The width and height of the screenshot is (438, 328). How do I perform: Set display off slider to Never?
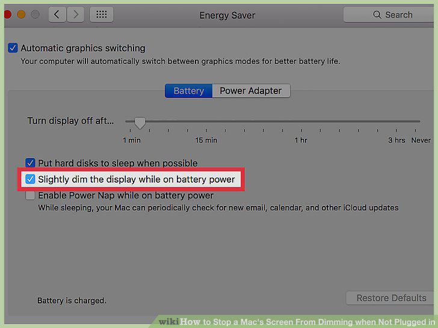point(416,121)
